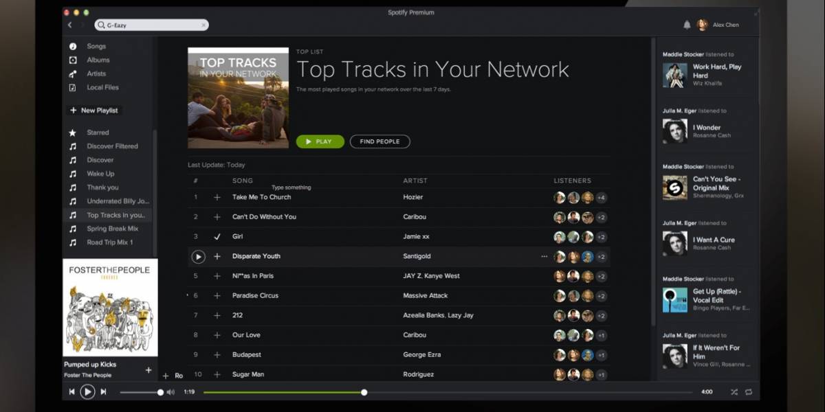This screenshot has width=825, height=412.
Task: Open the Spring Break Mix playlist
Action: pyautogui.click(x=112, y=229)
